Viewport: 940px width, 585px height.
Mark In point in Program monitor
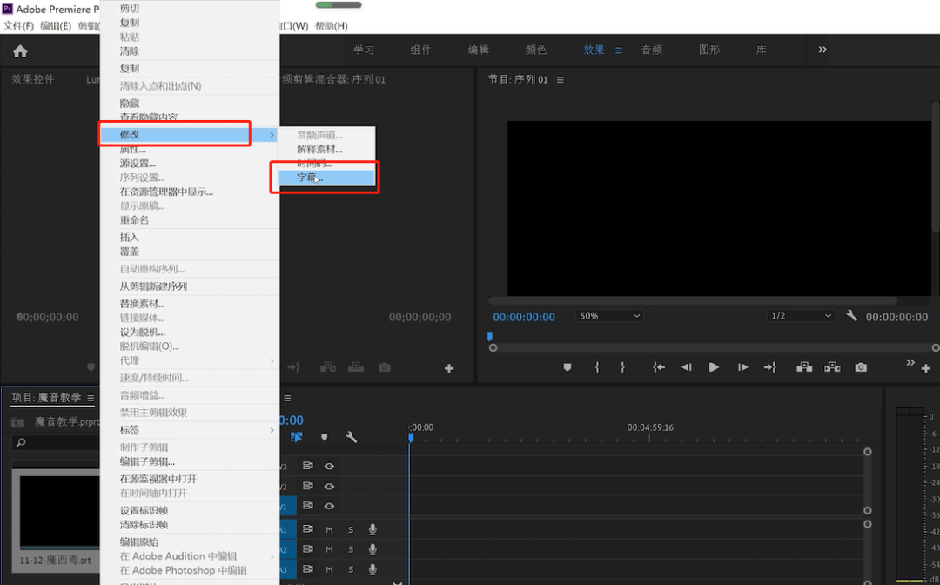click(x=597, y=367)
